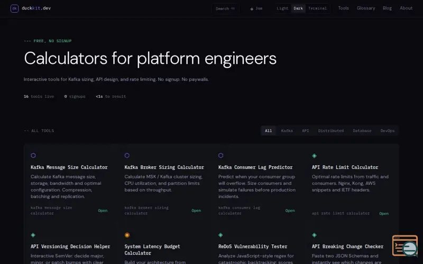
Task: Click the hexagon icon on Kafka Consumer Lag Predictor card
Action: [x=220, y=155]
